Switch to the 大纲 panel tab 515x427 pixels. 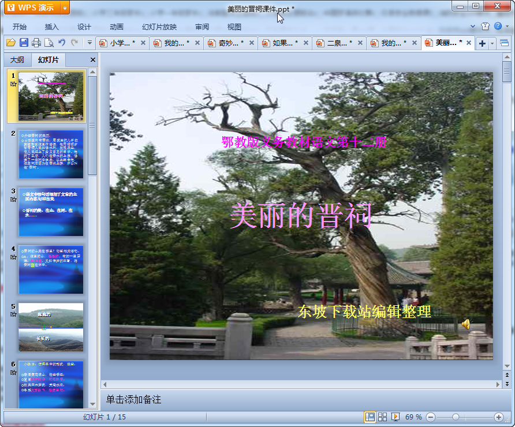(x=17, y=60)
